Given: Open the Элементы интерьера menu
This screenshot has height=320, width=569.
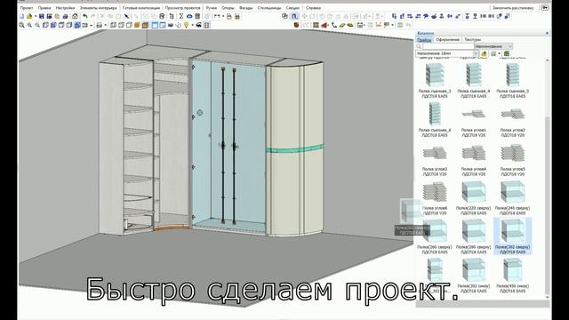Looking at the screenshot, I should click(x=99, y=8).
